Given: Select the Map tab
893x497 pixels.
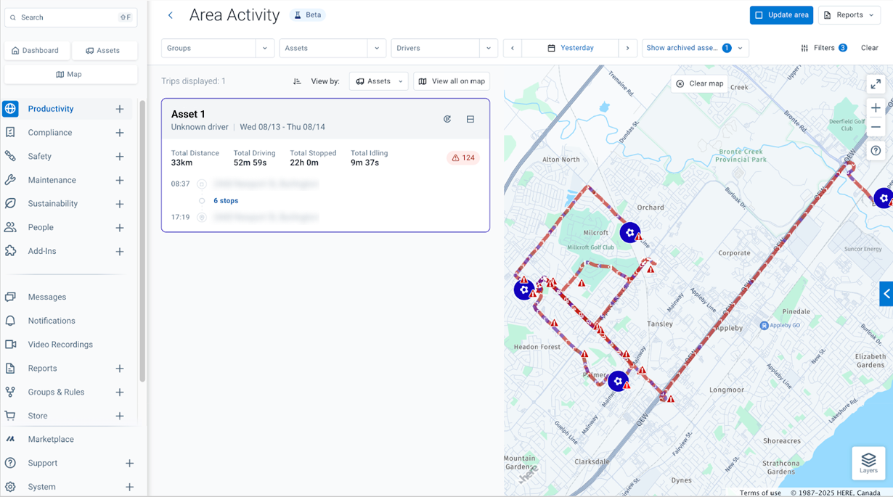Looking at the screenshot, I should [x=70, y=73].
